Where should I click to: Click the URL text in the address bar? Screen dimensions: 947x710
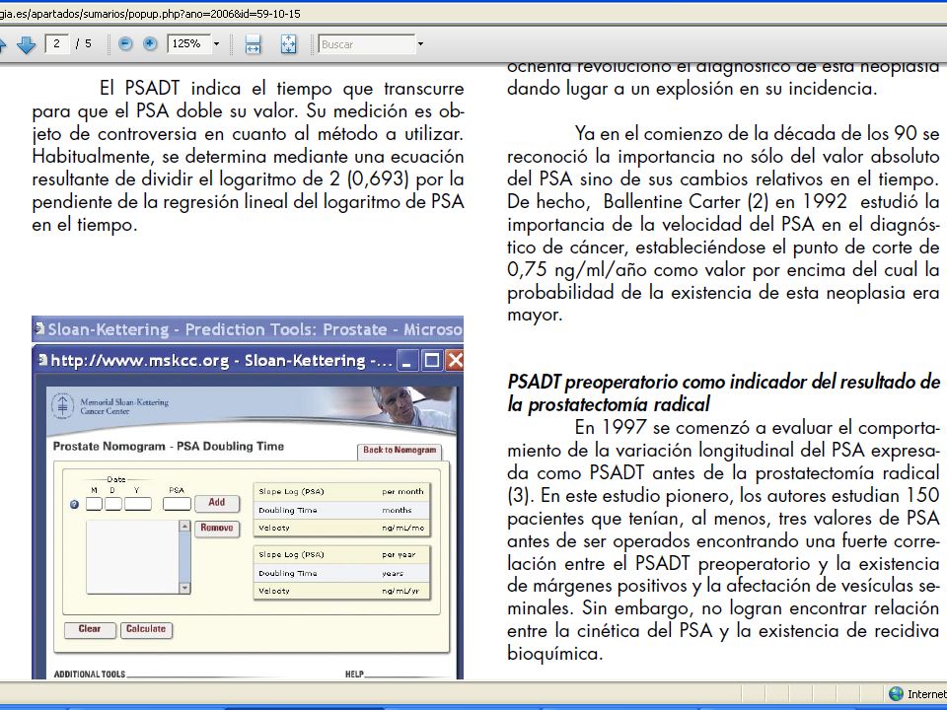click(x=150, y=13)
